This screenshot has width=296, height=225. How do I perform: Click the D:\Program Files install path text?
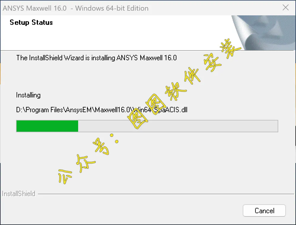click(x=102, y=110)
